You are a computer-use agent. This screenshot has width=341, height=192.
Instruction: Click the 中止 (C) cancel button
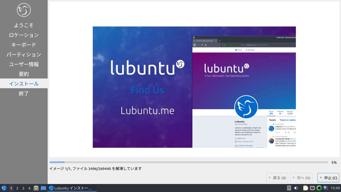pos(328,178)
